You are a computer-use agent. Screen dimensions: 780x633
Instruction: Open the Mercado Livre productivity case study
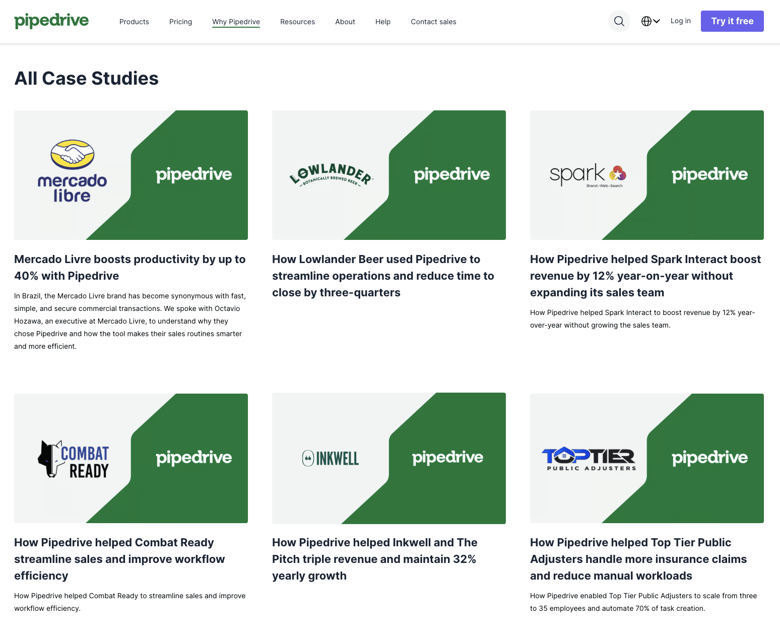pos(130,267)
